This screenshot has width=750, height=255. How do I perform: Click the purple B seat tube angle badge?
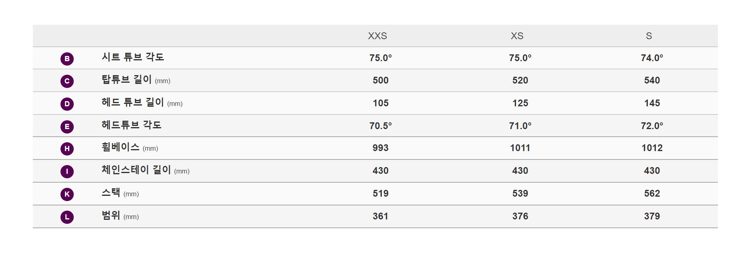[67, 59]
